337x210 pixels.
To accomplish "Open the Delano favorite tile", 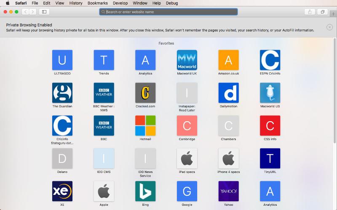I will click(x=62, y=158).
